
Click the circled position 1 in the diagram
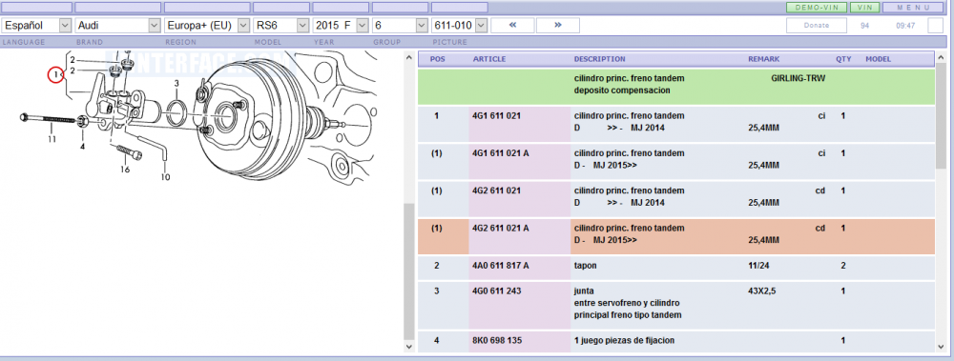click(56, 75)
